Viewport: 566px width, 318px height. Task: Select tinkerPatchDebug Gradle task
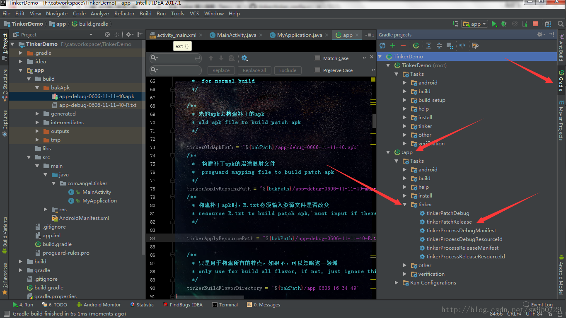[448, 213]
